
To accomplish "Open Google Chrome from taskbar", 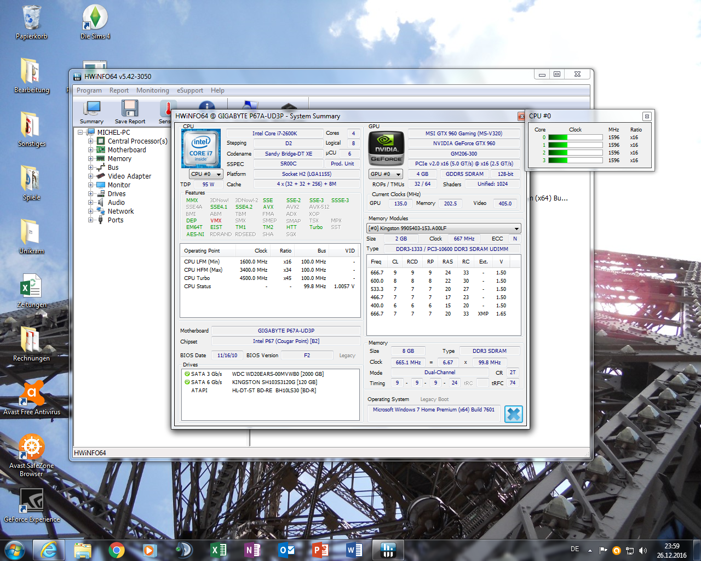I will point(116,550).
